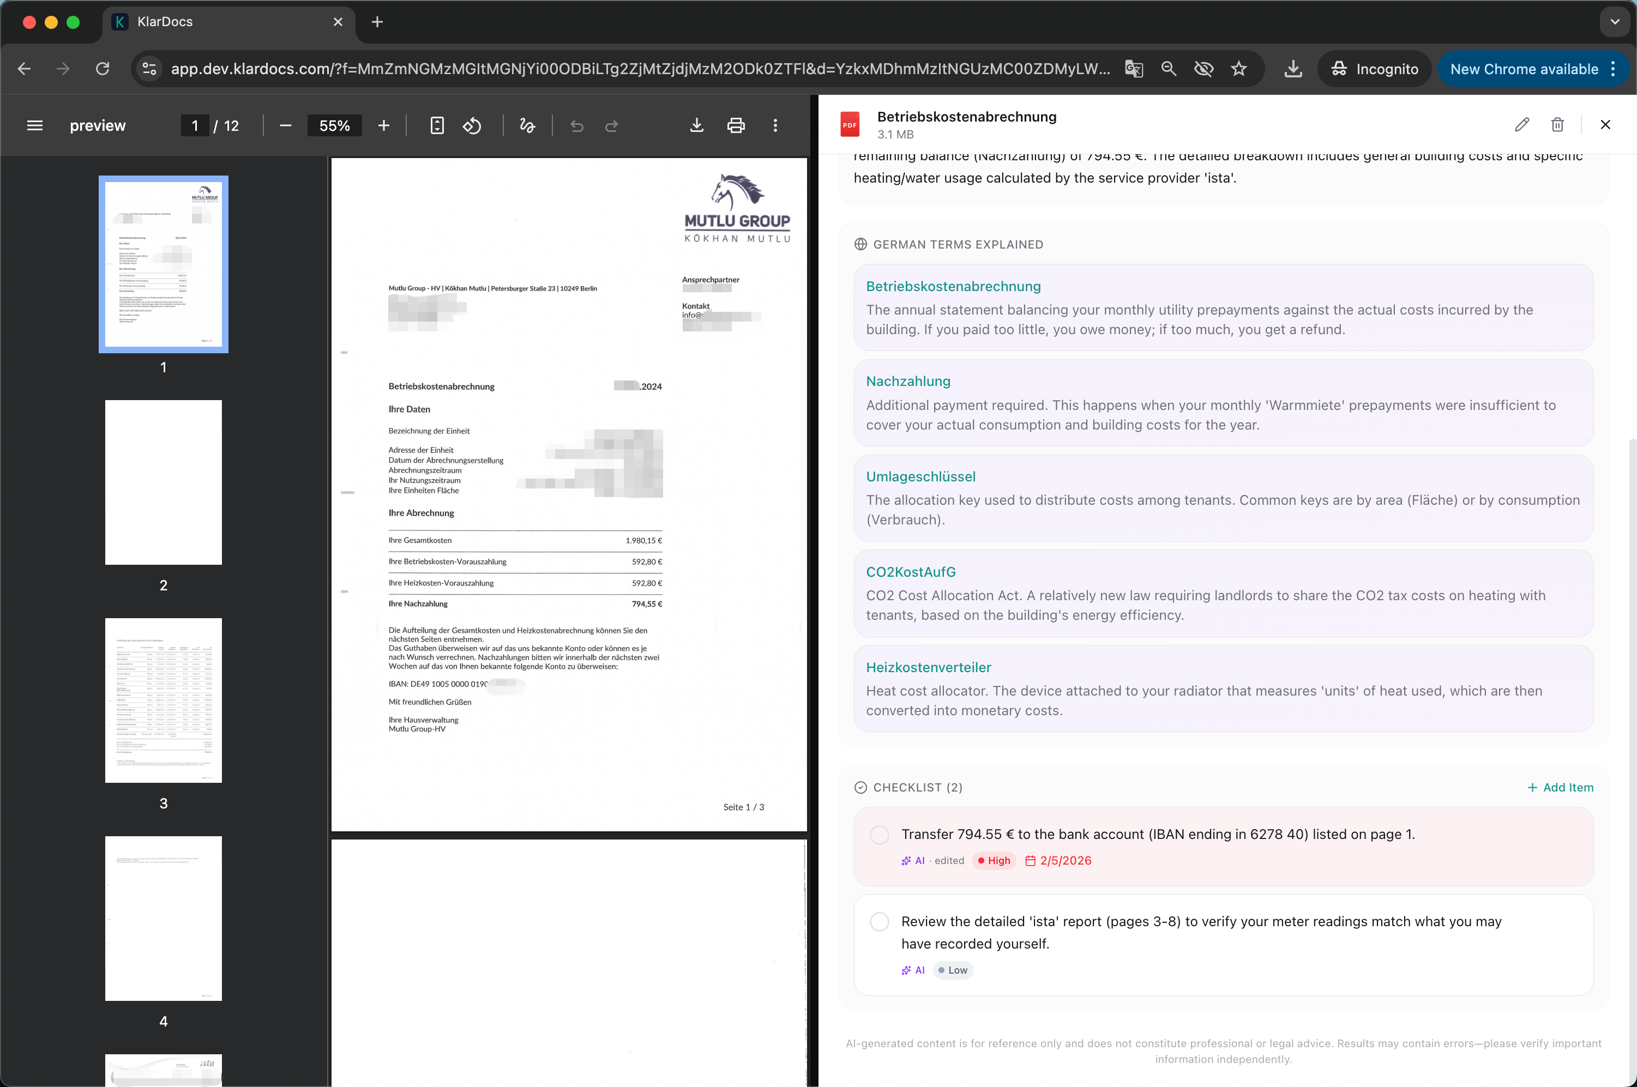Select the draw annotation tool
The width and height of the screenshot is (1637, 1087).
(527, 125)
